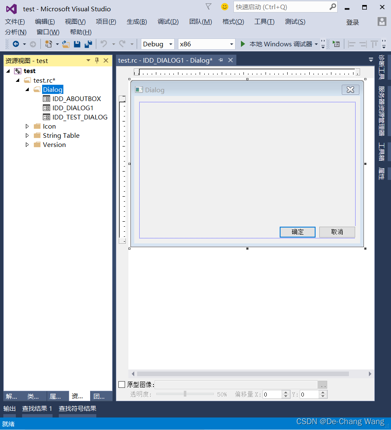This screenshot has width=391, height=430.
Task: Click the horizontal scrollbar of the designer
Action: (243, 374)
